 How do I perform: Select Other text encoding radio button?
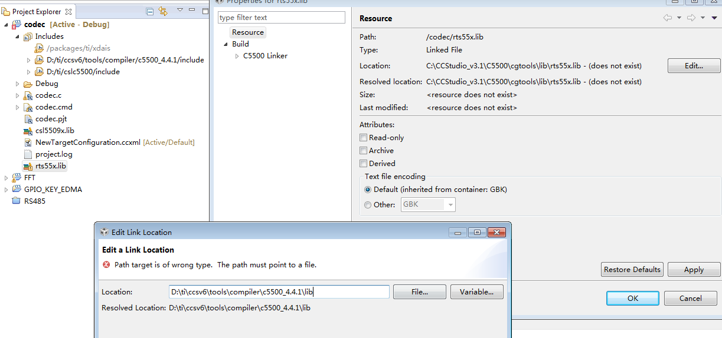(368, 205)
